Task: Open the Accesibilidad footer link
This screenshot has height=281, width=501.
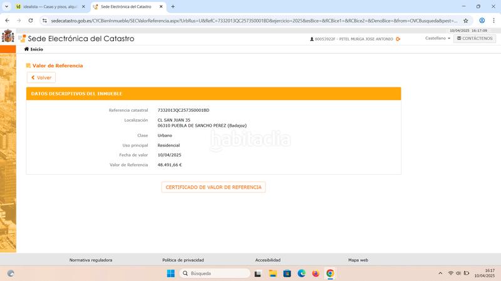Action: (x=267, y=260)
